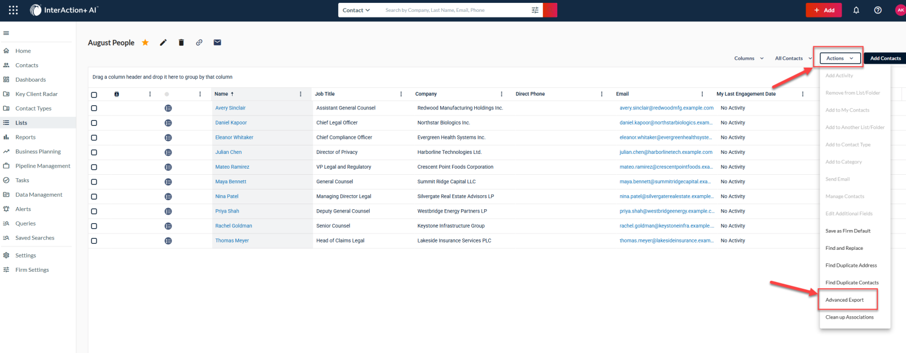Sort by the Name column header
This screenshot has width=906, height=353.
(x=221, y=94)
